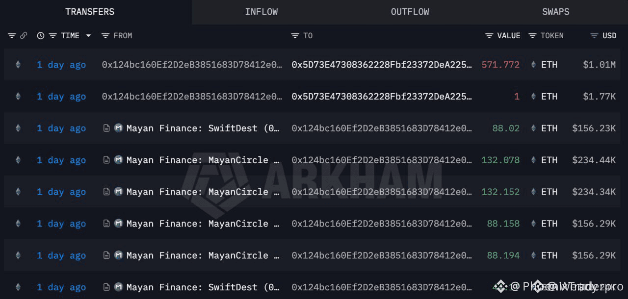Open the VALUE column filter
628x299 pixels.
[489, 36]
